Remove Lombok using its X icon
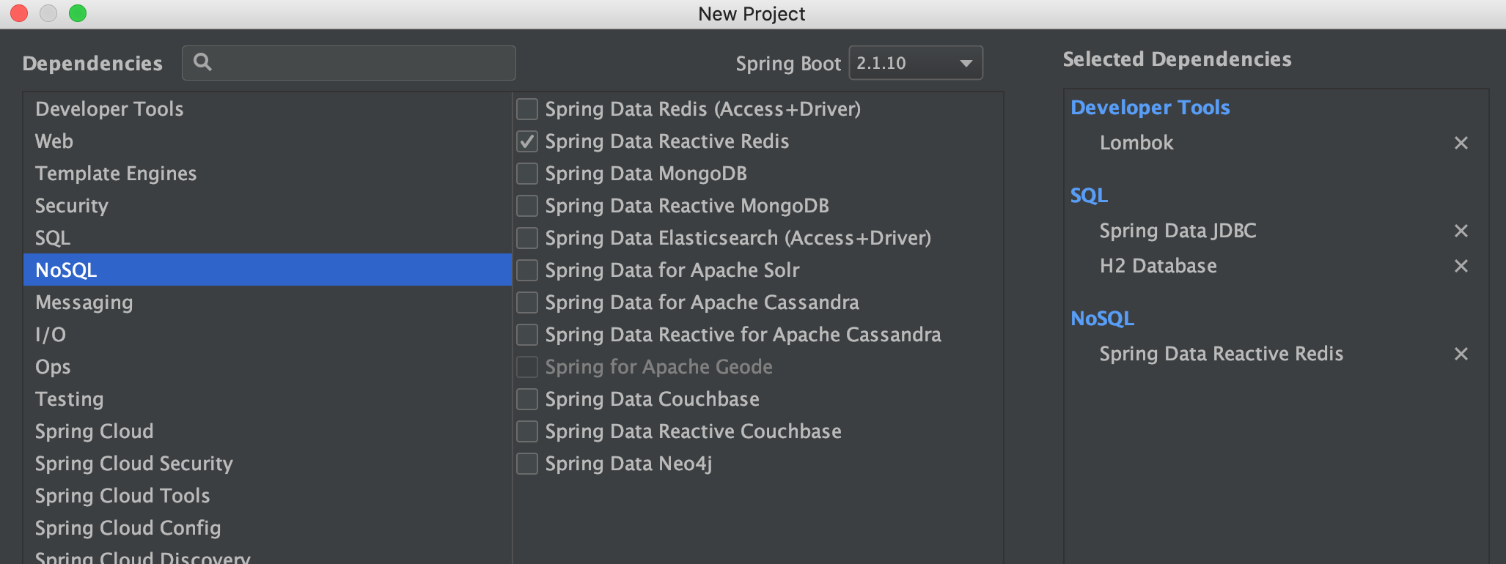This screenshot has height=564, width=1506. 1461,143
